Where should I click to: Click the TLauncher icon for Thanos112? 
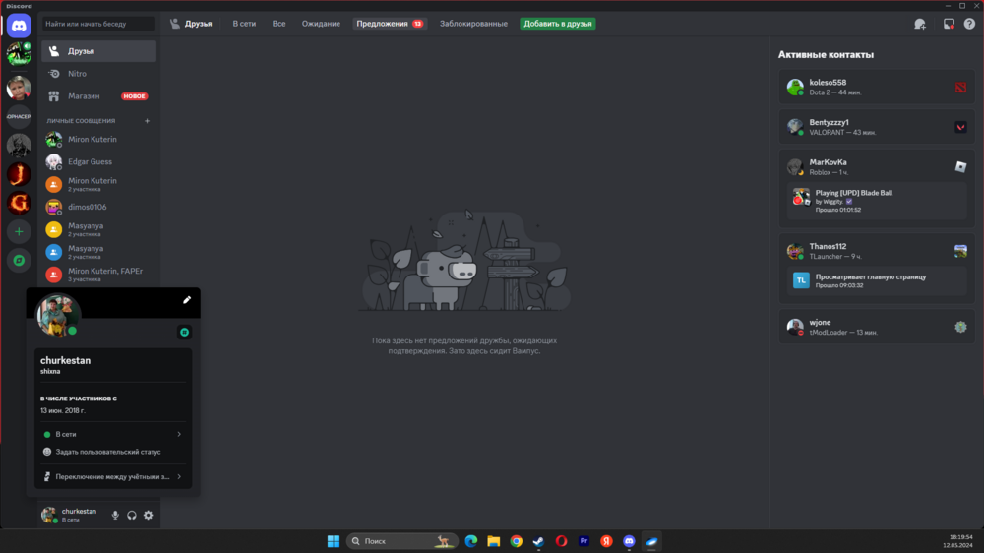(960, 251)
